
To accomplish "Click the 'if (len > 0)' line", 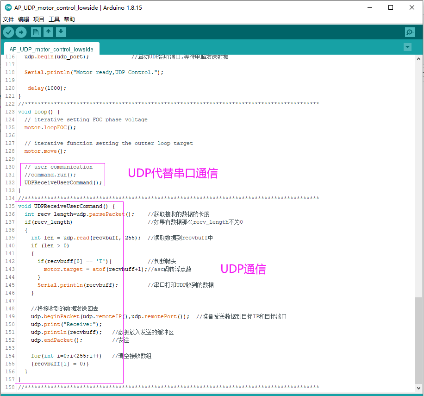I will pos(50,245).
